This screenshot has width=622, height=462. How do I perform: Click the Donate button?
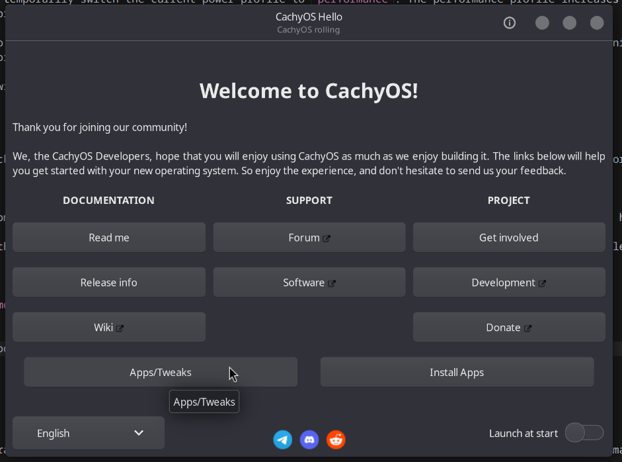click(509, 328)
